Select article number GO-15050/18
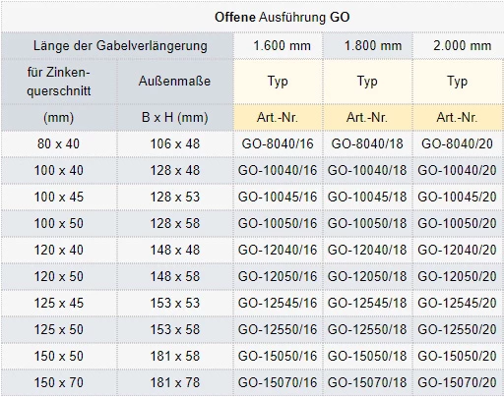 367,356
